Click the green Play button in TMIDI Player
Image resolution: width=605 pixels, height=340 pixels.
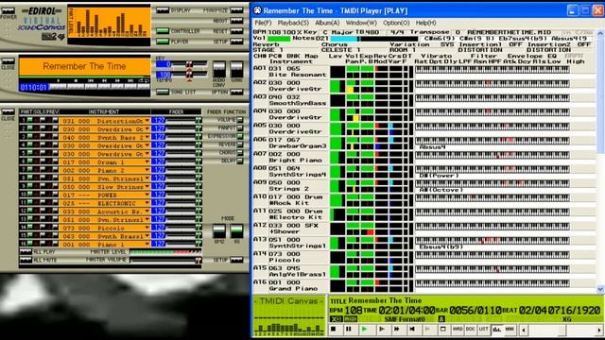click(x=364, y=330)
